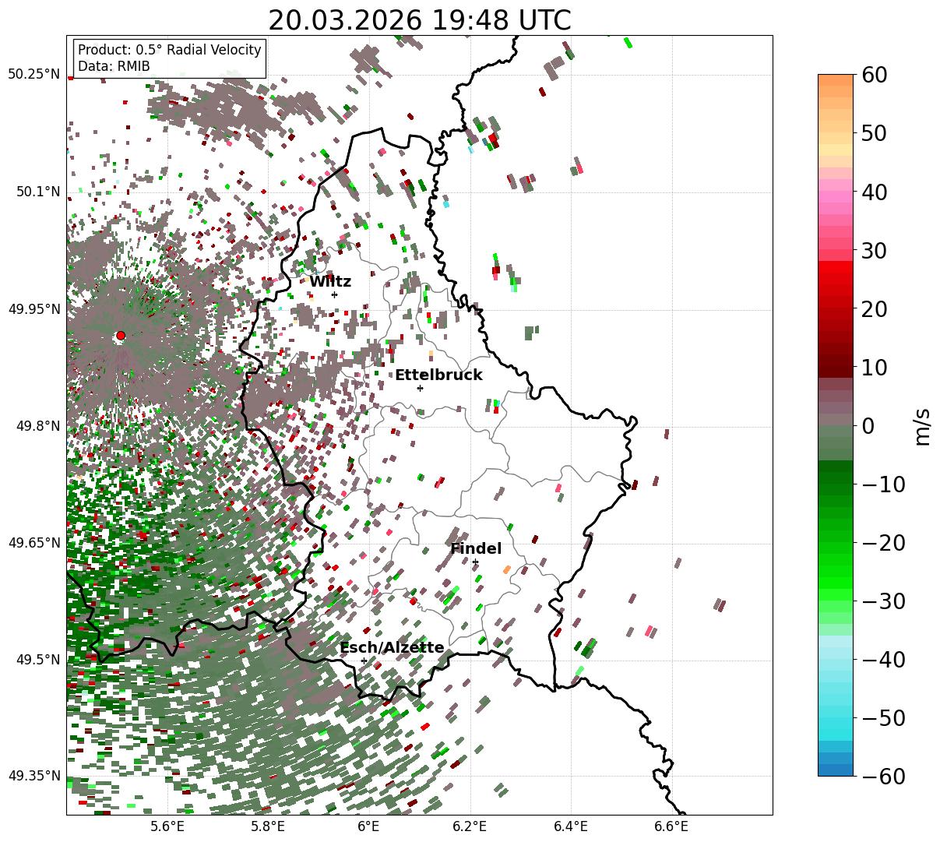940x842 pixels.
Task: Click the title 20.03.2026 19:48 UTC
Action: [419, 20]
